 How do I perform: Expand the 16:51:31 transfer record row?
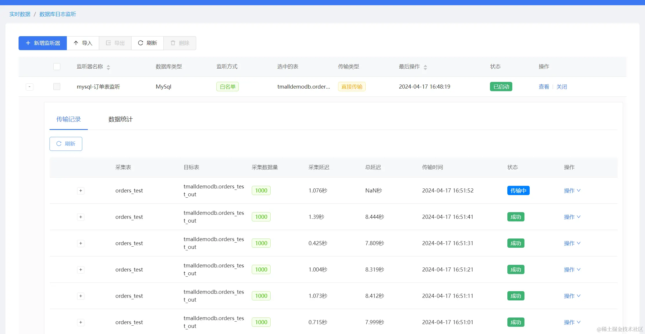(81, 243)
